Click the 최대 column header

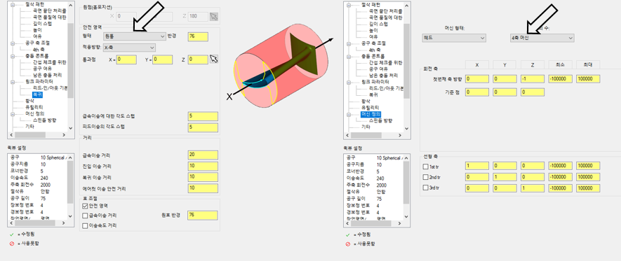pos(588,65)
